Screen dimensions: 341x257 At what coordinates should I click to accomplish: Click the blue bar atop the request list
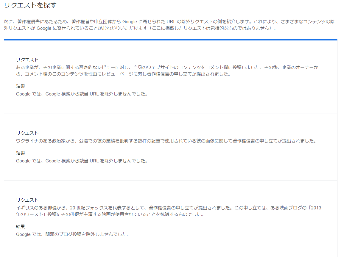pos(170,40)
